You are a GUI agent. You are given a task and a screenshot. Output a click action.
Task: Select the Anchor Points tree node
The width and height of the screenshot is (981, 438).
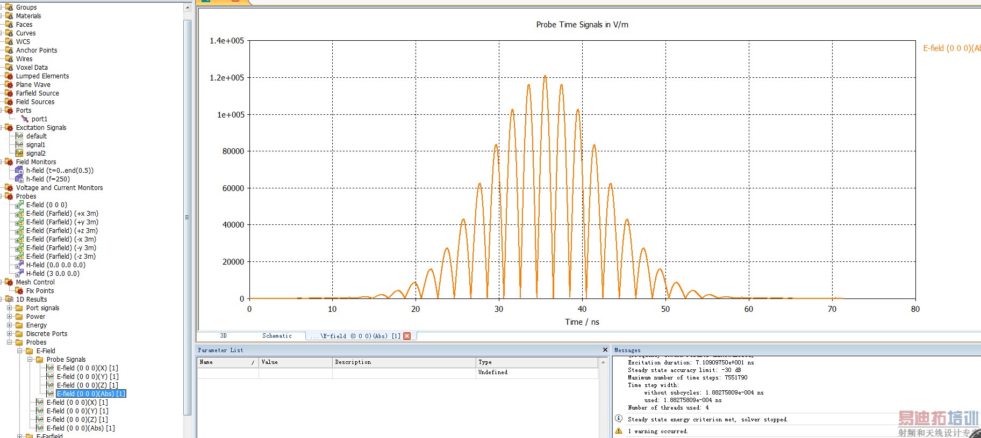tap(37, 50)
